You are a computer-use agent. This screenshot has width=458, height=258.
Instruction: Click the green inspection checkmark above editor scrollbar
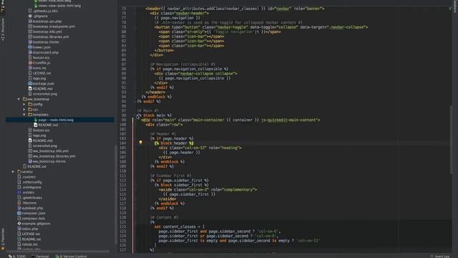click(450, 9)
